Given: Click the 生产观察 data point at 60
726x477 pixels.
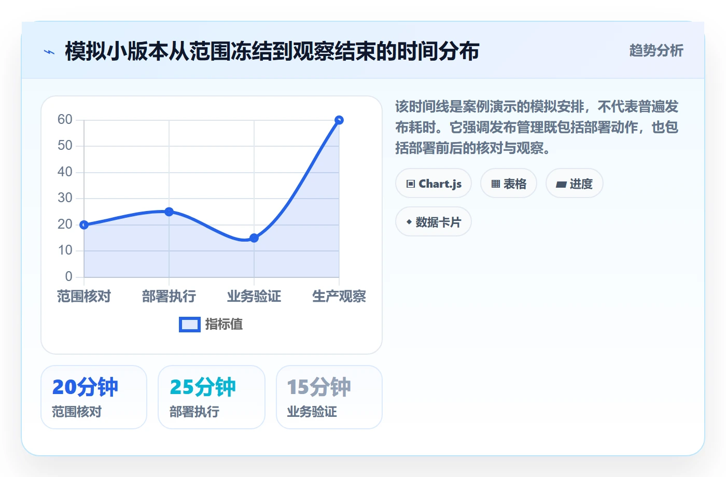Looking at the screenshot, I should (339, 120).
